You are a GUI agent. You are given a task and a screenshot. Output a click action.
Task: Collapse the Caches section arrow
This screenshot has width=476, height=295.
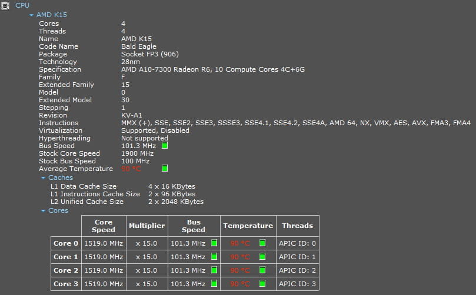tap(43, 177)
